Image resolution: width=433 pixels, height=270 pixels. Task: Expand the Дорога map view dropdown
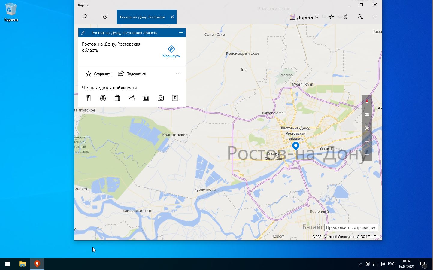point(304,17)
